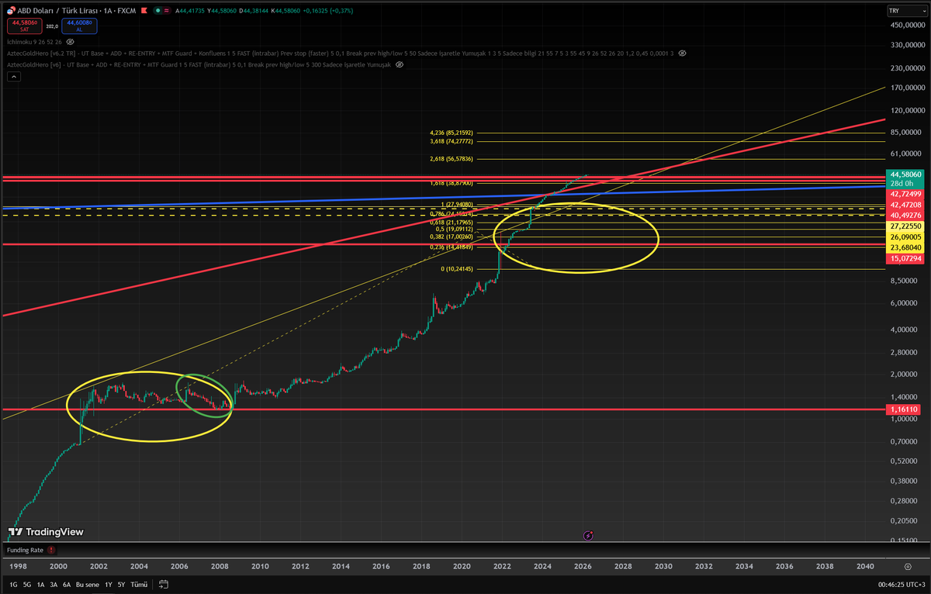Select the 5G time range
The width and height of the screenshot is (931, 594).
(x=26, y=584)
